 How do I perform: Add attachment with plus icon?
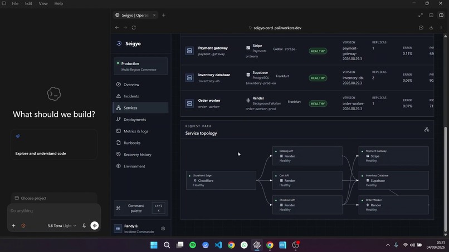(x=13, y=226)
